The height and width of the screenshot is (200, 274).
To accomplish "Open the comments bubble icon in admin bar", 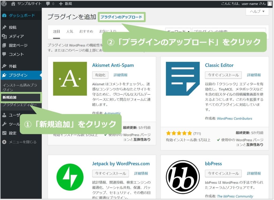I will pos(48,4).
